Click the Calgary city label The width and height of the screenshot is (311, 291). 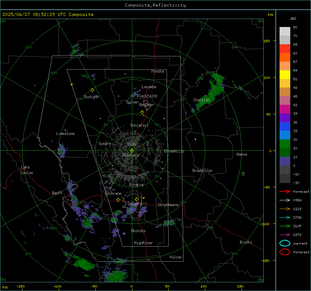(x=135, y=203)
